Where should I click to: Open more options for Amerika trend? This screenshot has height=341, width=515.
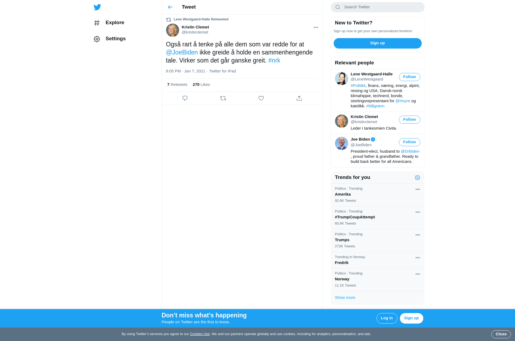point(418,189)
